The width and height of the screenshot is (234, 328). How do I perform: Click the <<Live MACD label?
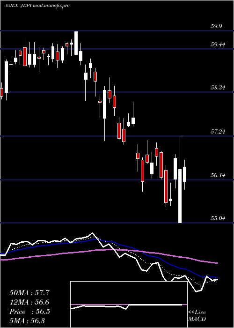pyautogui.click(x=197, y=315)
